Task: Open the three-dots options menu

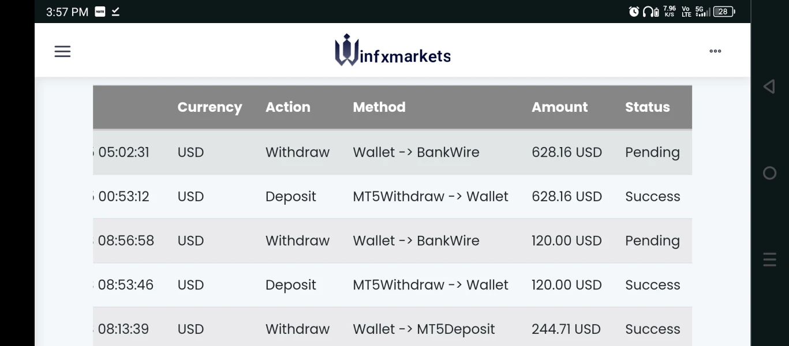Action: click(715, 51)
